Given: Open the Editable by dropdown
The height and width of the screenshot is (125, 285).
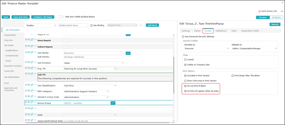Looking at the screenshot, I should (254, 48).
